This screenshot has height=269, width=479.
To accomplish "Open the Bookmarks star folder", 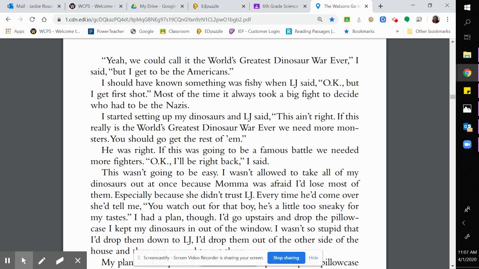I will (359, 31).
